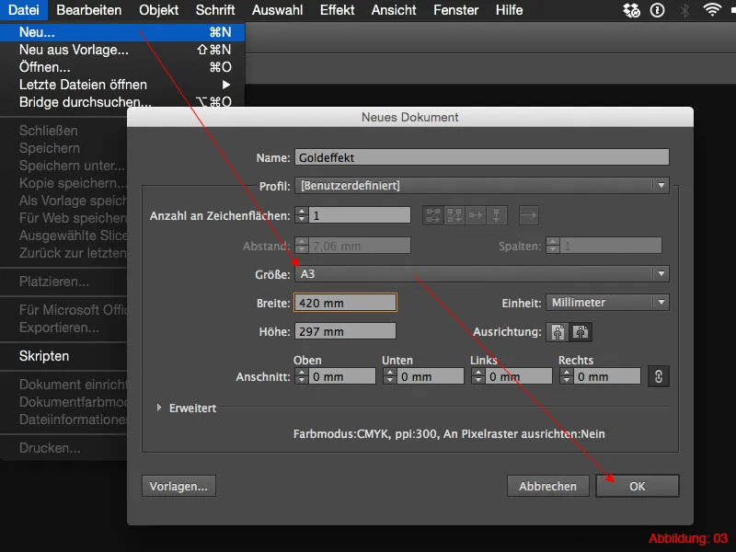Click the artboard count field

360,215
